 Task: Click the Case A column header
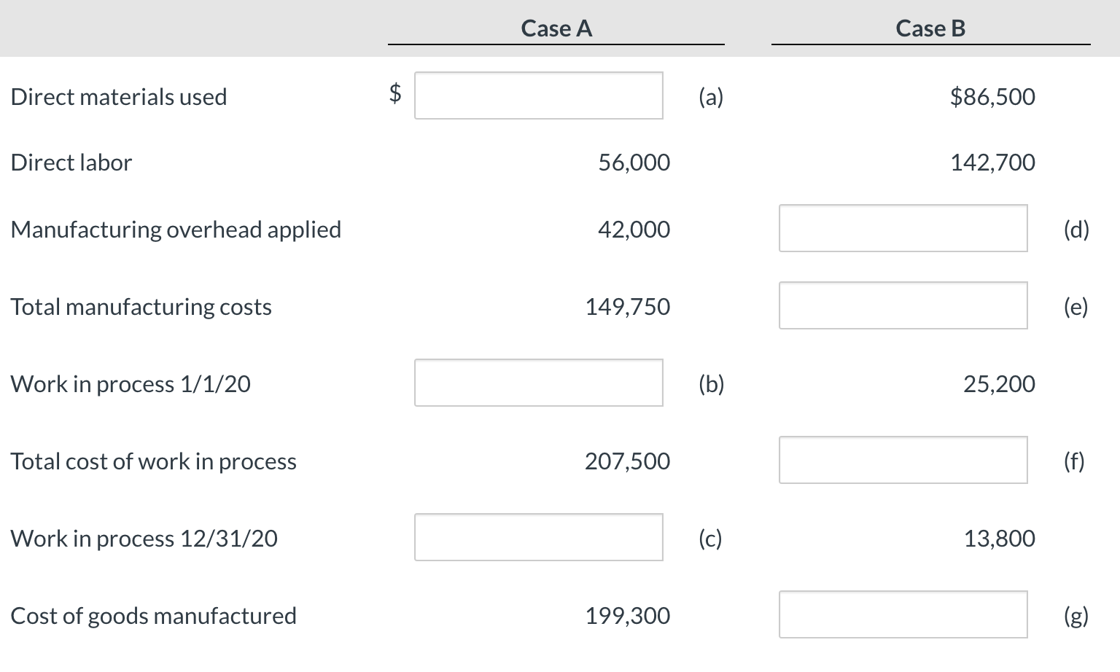click(x=556, y=28)
